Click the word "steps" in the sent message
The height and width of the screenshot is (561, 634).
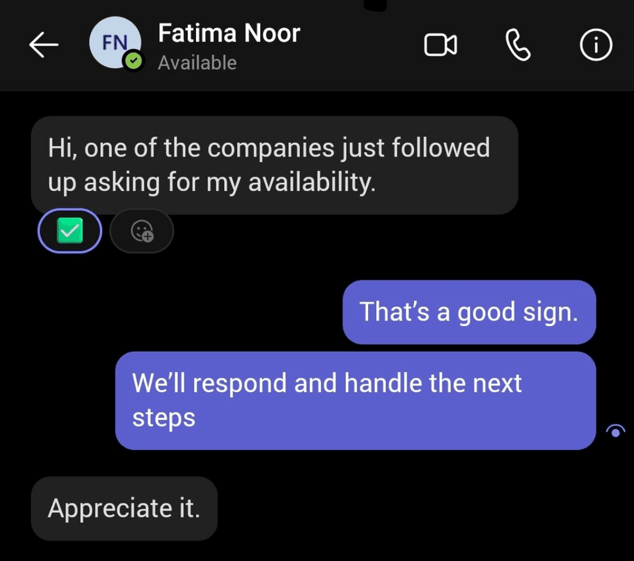(163, 418)
